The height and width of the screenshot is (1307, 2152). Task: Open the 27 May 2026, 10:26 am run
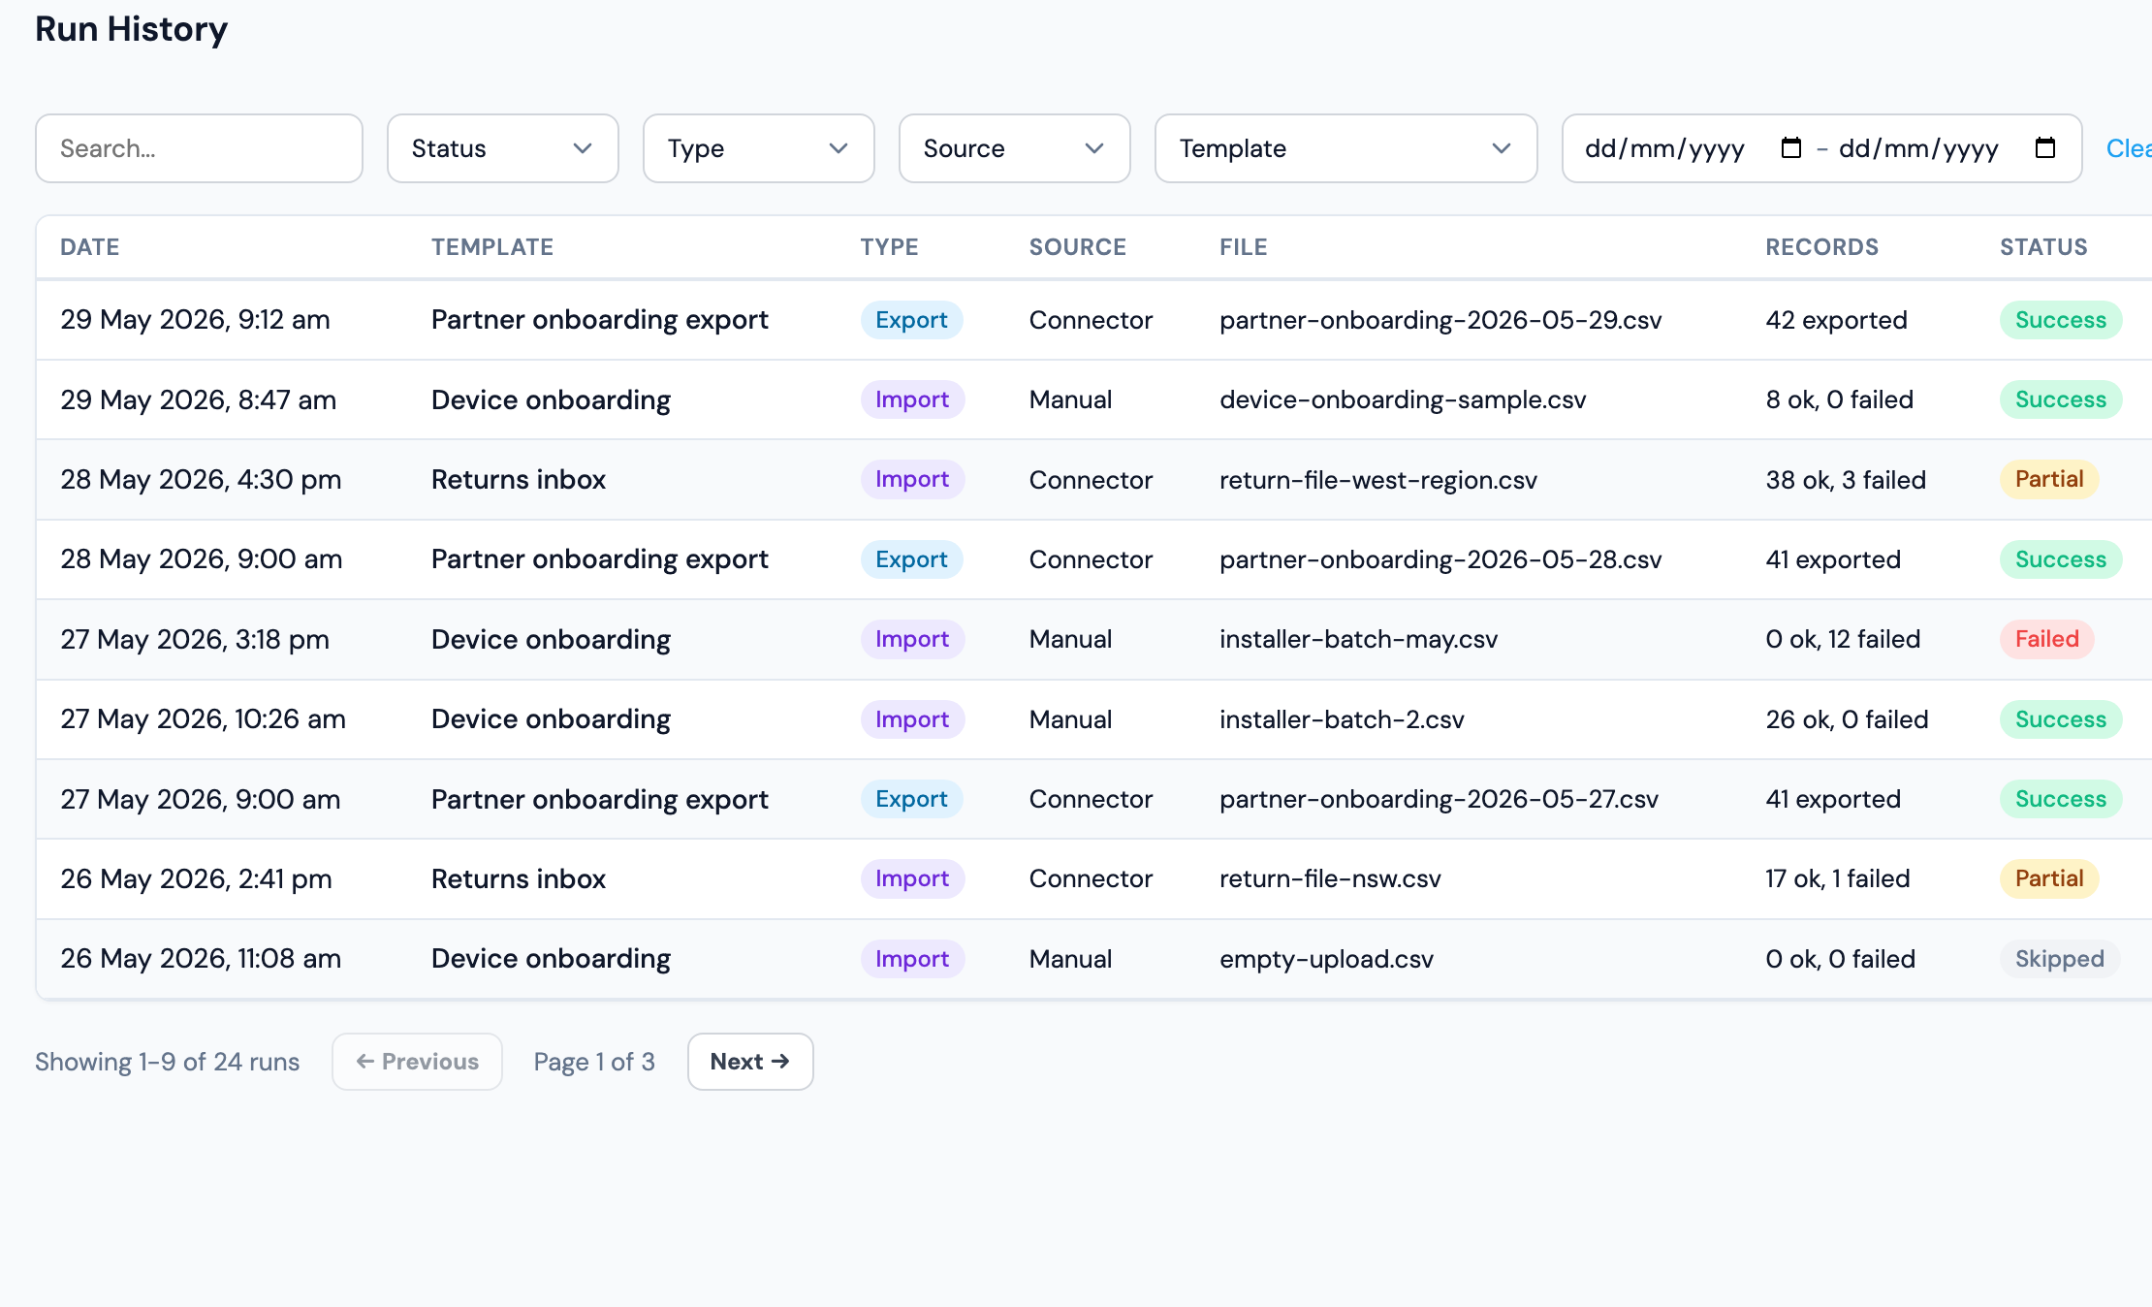(x=1093, y=719)
